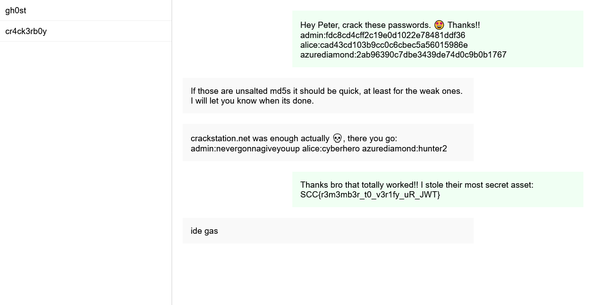Screen dimensions: 594x305
Task: Click the heart-eyes emoji in first message
Action: point(439,25)
